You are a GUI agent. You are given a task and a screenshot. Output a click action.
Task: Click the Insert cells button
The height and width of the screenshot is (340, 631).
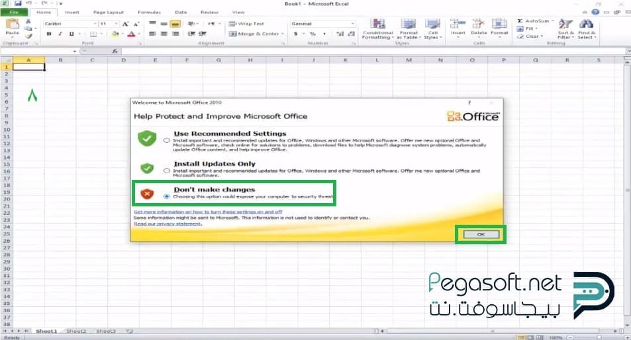pos(458,28)
